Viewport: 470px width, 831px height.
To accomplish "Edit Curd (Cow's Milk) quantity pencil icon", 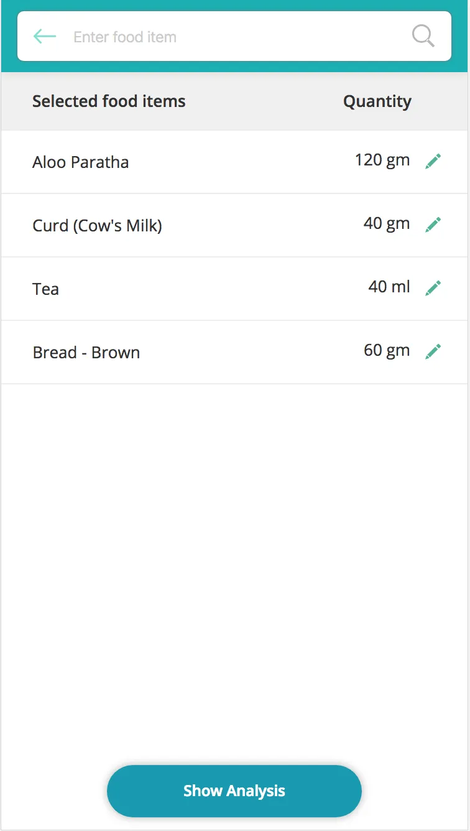I will [433, 225].
